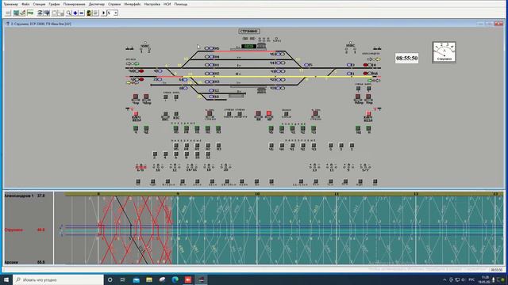Click hour 10 marker on the train graph
The width and height of the screenshot is (508, 285).
pos(257,194)
